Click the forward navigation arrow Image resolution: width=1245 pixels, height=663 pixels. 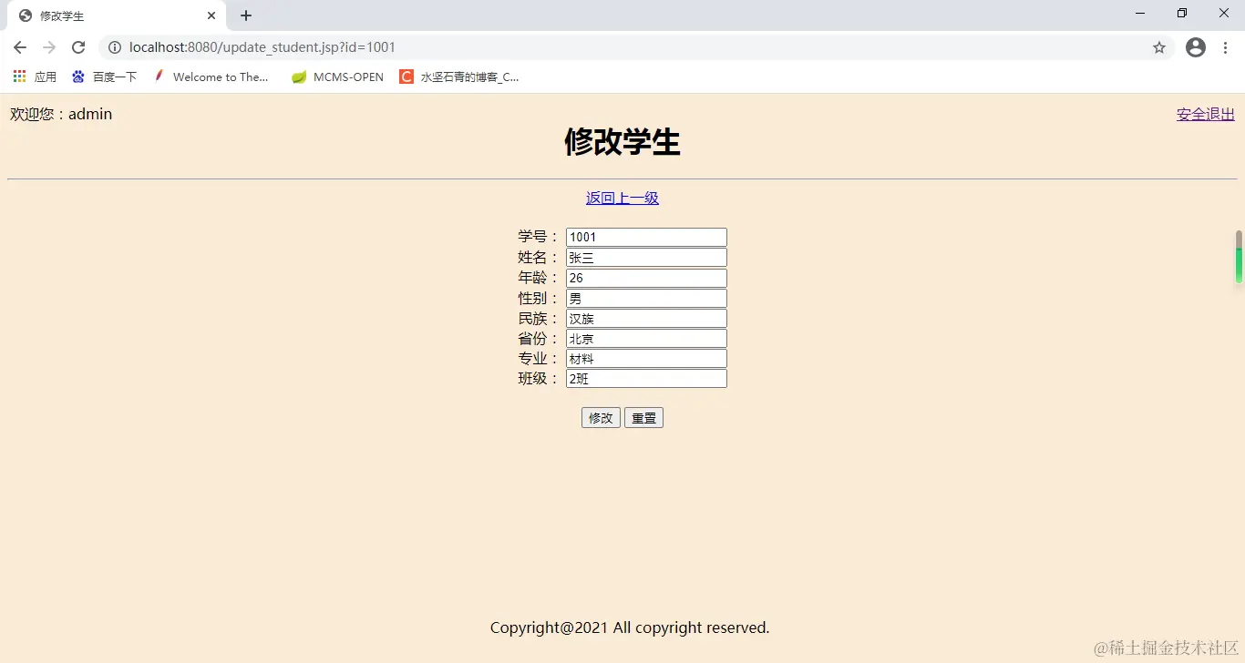coord(49,47)
